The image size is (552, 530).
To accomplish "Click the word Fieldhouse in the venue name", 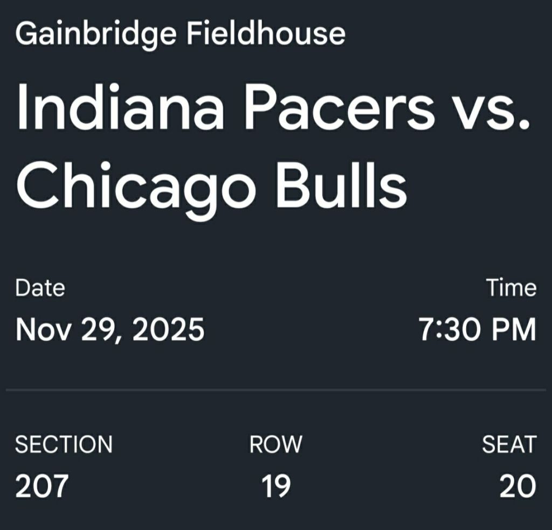I will (x=265, y=34).
